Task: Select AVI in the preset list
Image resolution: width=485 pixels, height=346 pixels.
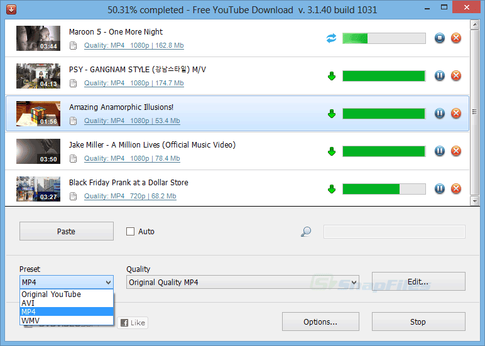Action: click(67, 303)
